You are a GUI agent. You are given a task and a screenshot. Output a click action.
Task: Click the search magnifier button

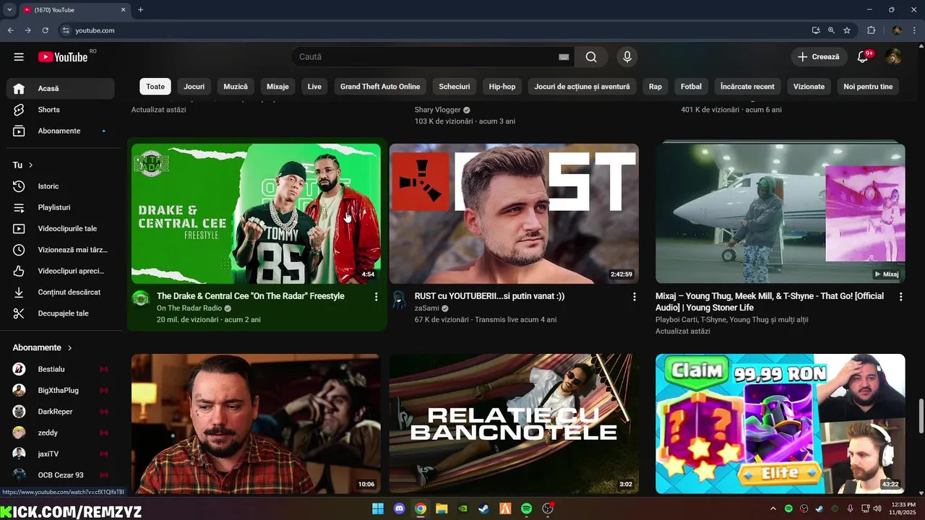click(591, 57)
